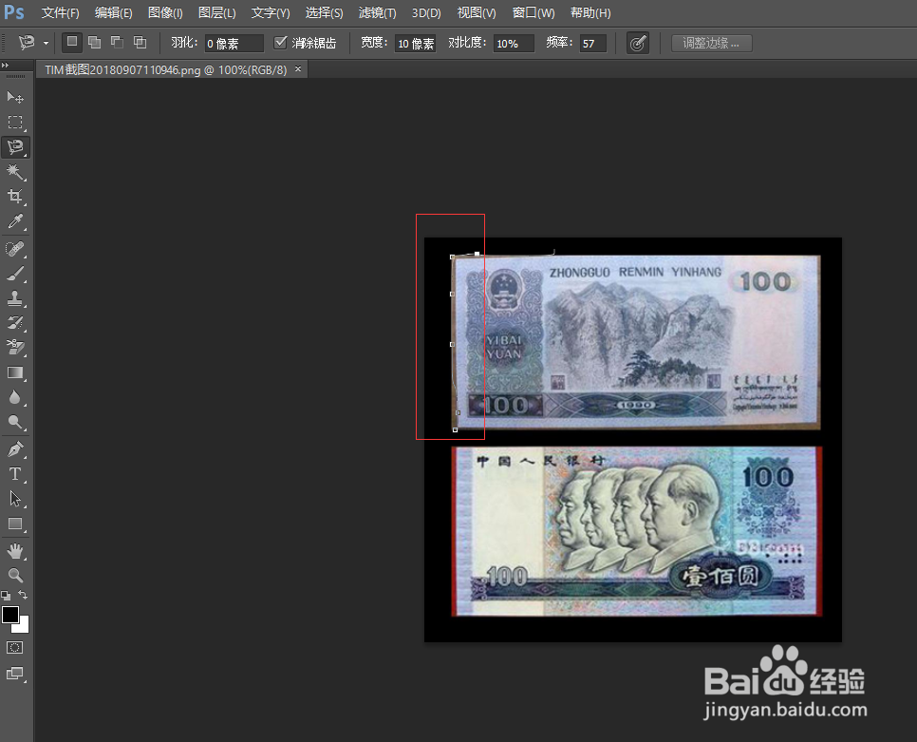This screenshot has width=917, height=742.
Task: Select the Path Selection tool
Action: pos(15,499)
